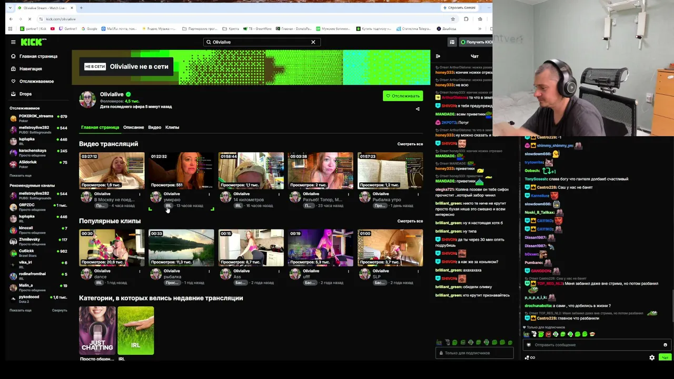Open the 01:22:32 stream video thumbnail
The width and height of the screenshot is (674, 379).
181,171
